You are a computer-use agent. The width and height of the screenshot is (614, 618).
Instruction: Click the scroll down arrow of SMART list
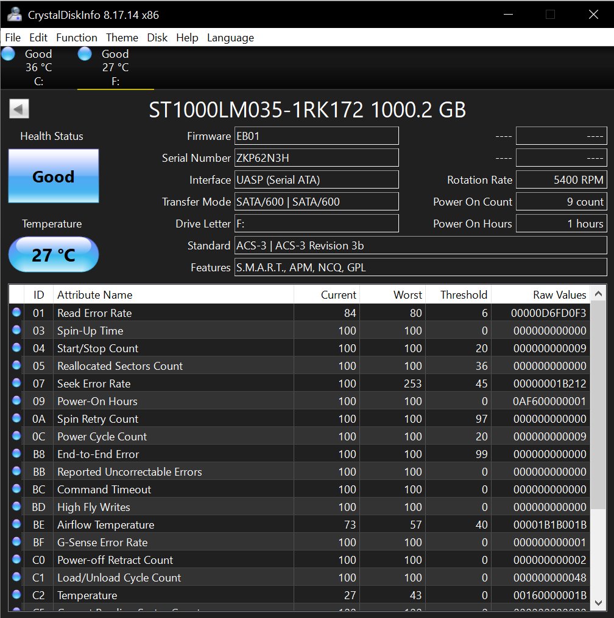coord(598,603)
